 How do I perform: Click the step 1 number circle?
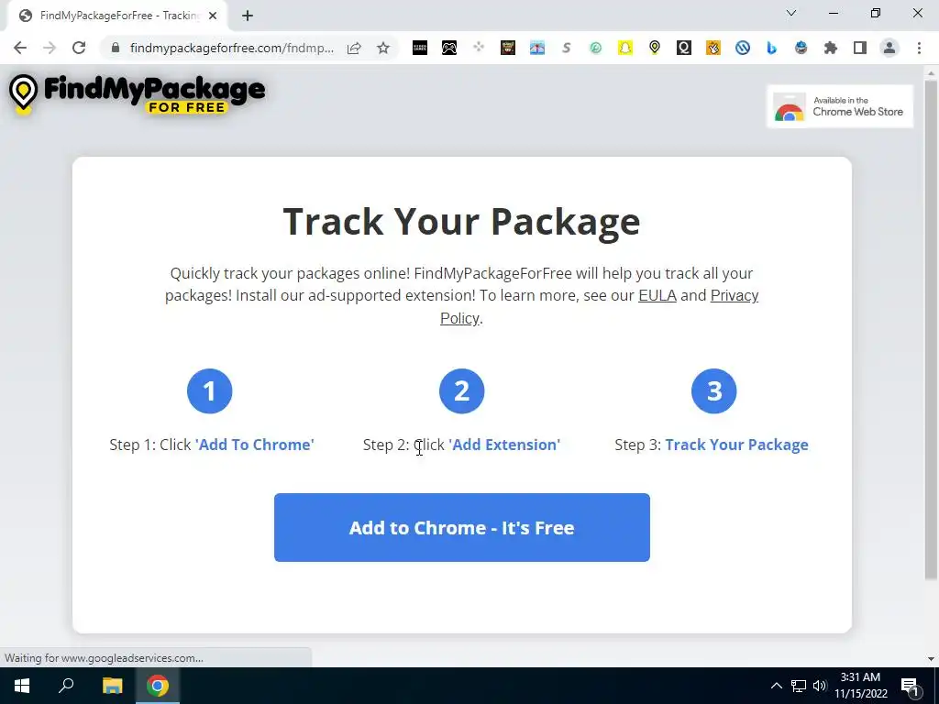(x=210, y=390)
